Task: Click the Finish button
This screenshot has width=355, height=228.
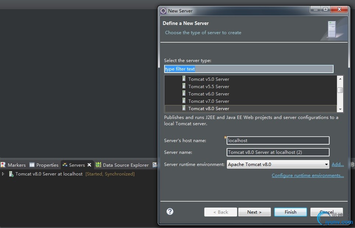Action: tap(291, 212)
